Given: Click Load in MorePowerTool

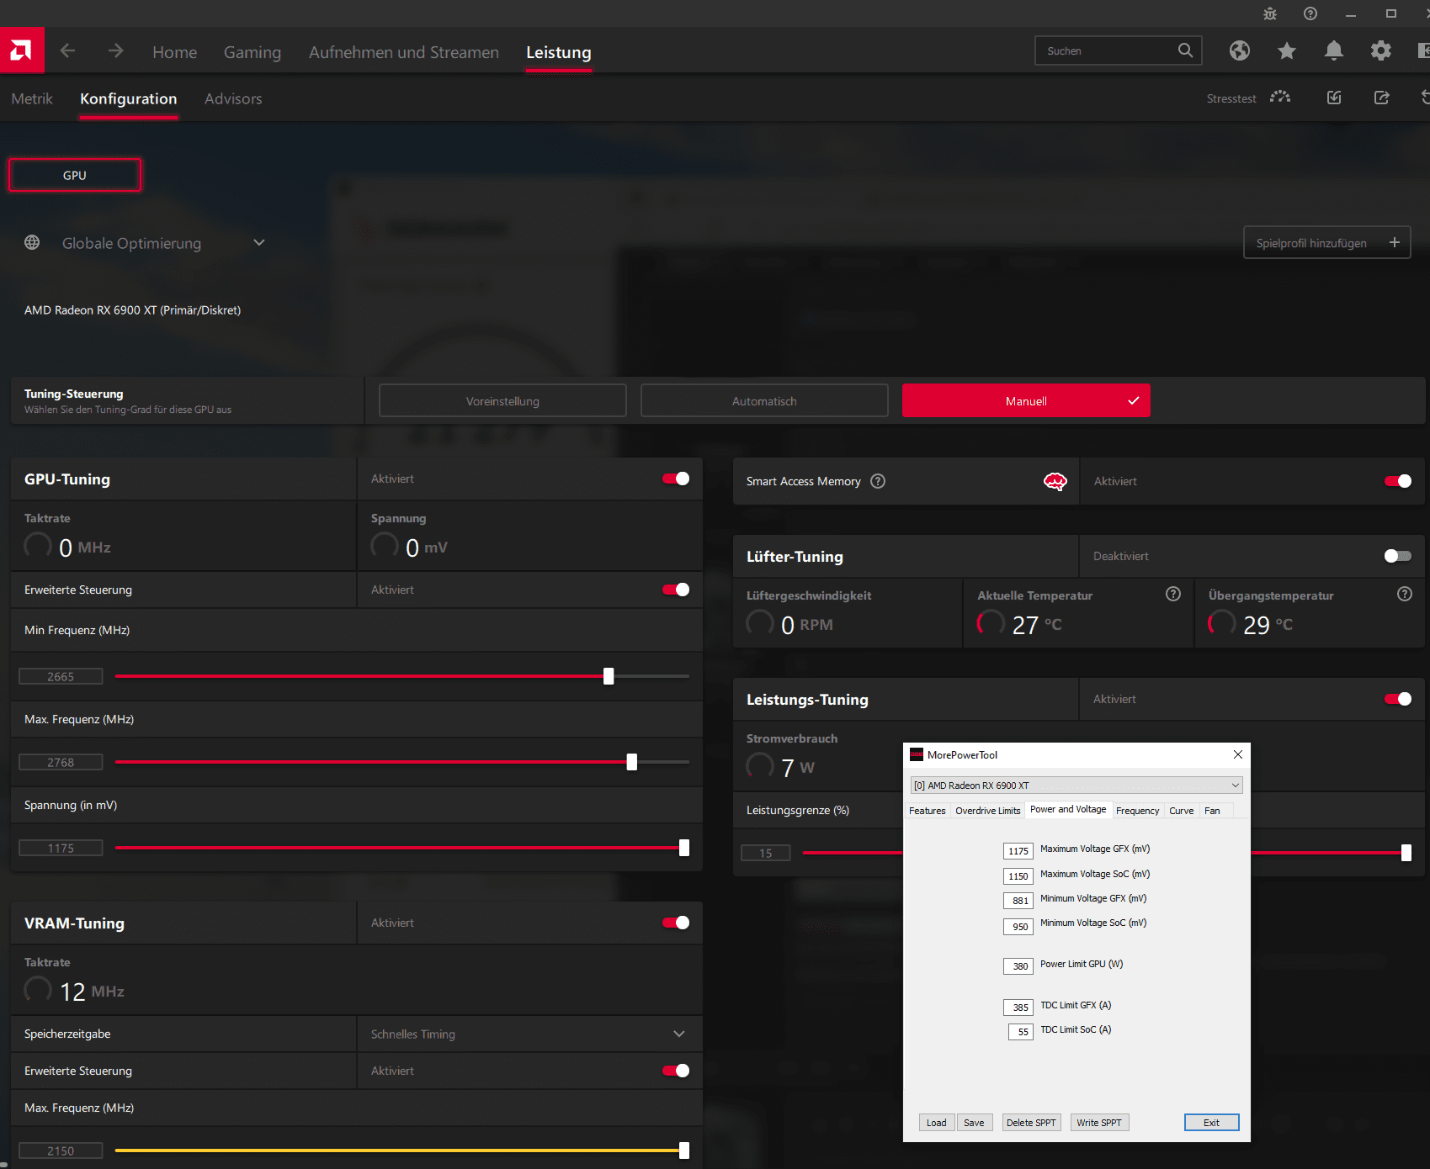Looking at the screenshot, I should pyautogui.click(x=936, y=1123).
